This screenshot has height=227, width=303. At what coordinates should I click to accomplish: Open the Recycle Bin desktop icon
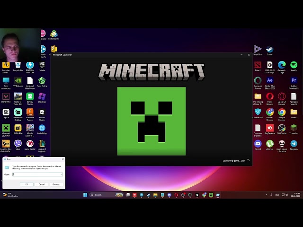[x=18, y=67]
